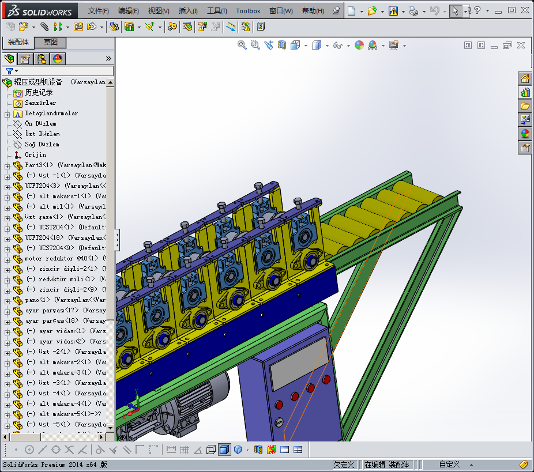This screenshot has height=472, width=534.
Task: Select the Sağ Düzlem plane item
Action: 42,145
